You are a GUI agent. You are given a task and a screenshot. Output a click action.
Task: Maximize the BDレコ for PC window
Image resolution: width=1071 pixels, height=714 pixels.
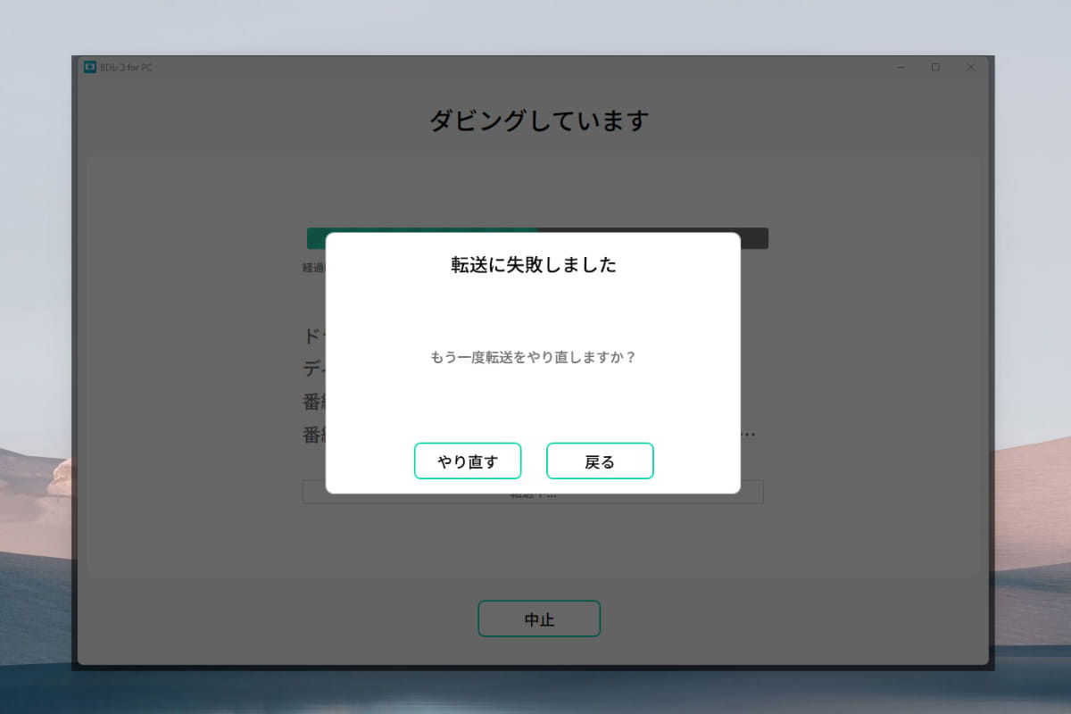[x=935, y=66]
